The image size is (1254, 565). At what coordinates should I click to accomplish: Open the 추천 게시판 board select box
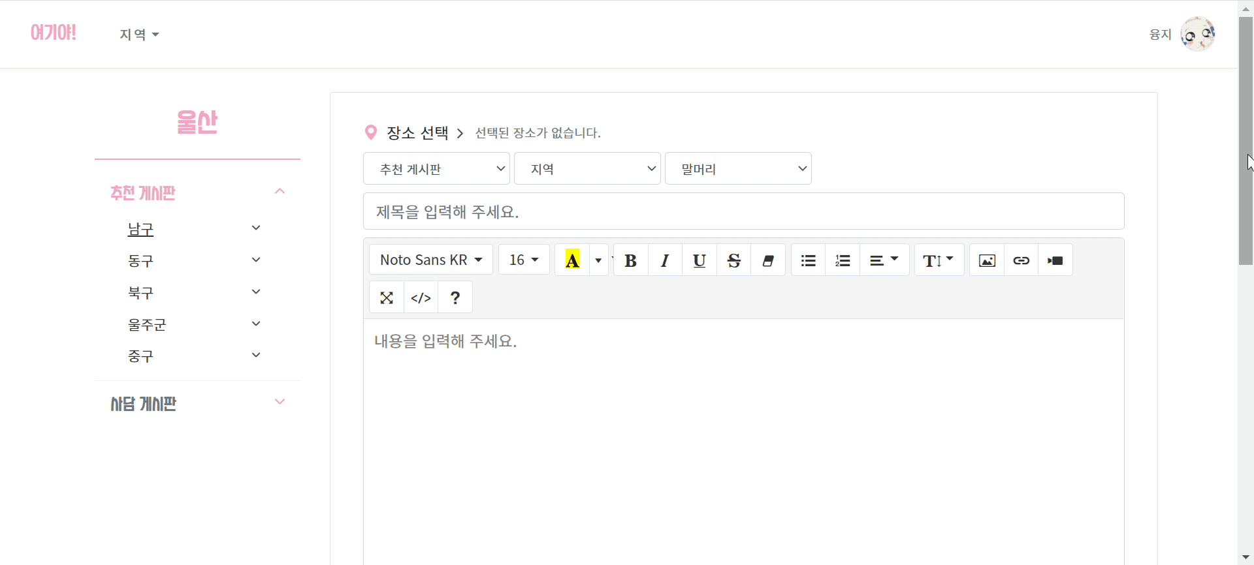pyautogui.click(x=436, y=169)
